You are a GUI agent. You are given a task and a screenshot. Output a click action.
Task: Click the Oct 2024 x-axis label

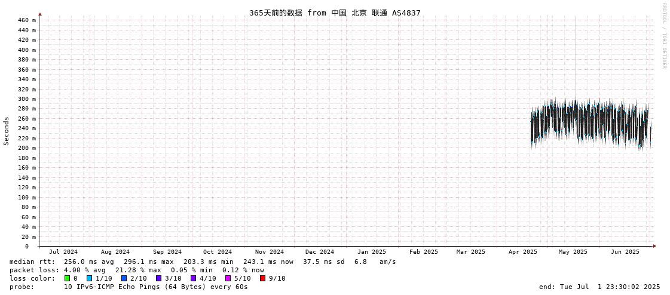[218, 252]
